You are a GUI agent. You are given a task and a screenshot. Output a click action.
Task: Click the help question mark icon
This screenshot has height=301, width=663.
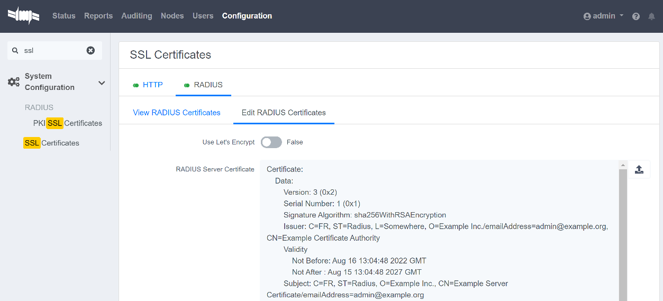click(636, 16)
